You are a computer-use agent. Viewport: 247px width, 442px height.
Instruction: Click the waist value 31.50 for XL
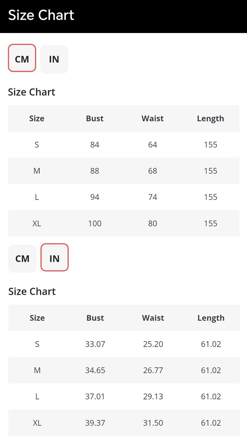click(x=153, y=423)
